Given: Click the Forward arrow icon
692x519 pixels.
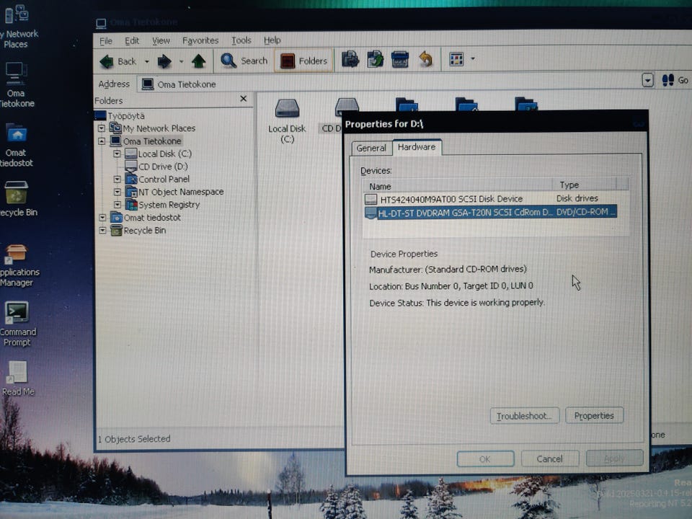Looking at the screenshot, I should tap(164, 61).
